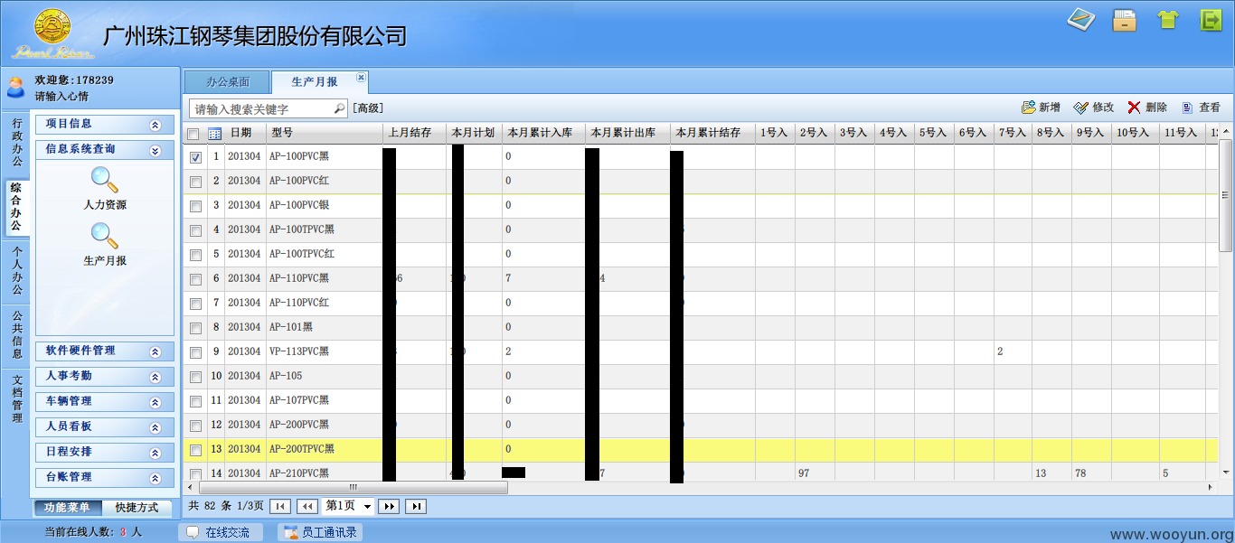Click 查看 to view the record
Screen dimensions: 1235x543
pos(1201,108)
